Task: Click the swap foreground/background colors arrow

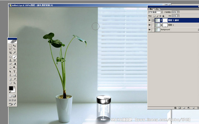Action: (14, 87)
